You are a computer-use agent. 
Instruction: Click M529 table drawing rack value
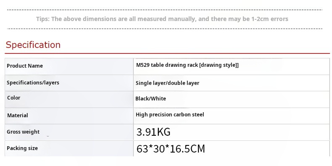[x=187, y=65]
